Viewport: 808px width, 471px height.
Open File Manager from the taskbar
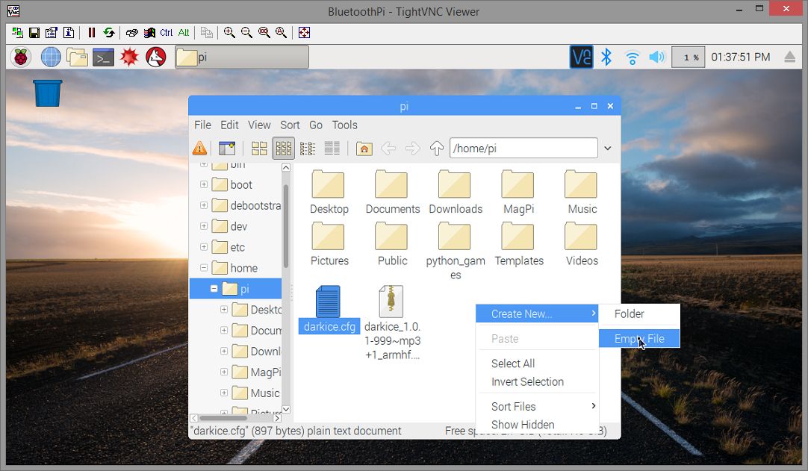(x=78, y=57)
